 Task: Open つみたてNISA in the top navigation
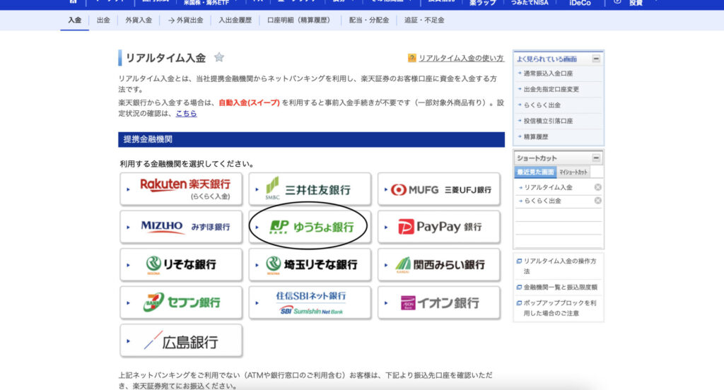click(529, 4)
